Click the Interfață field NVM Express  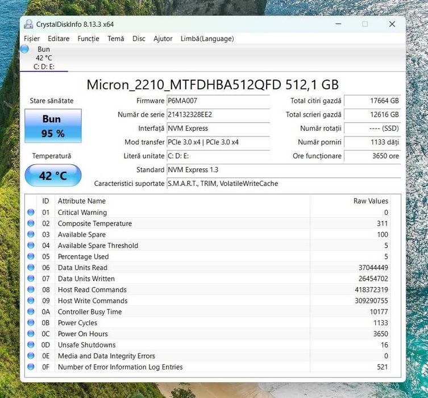pos(218,128)
